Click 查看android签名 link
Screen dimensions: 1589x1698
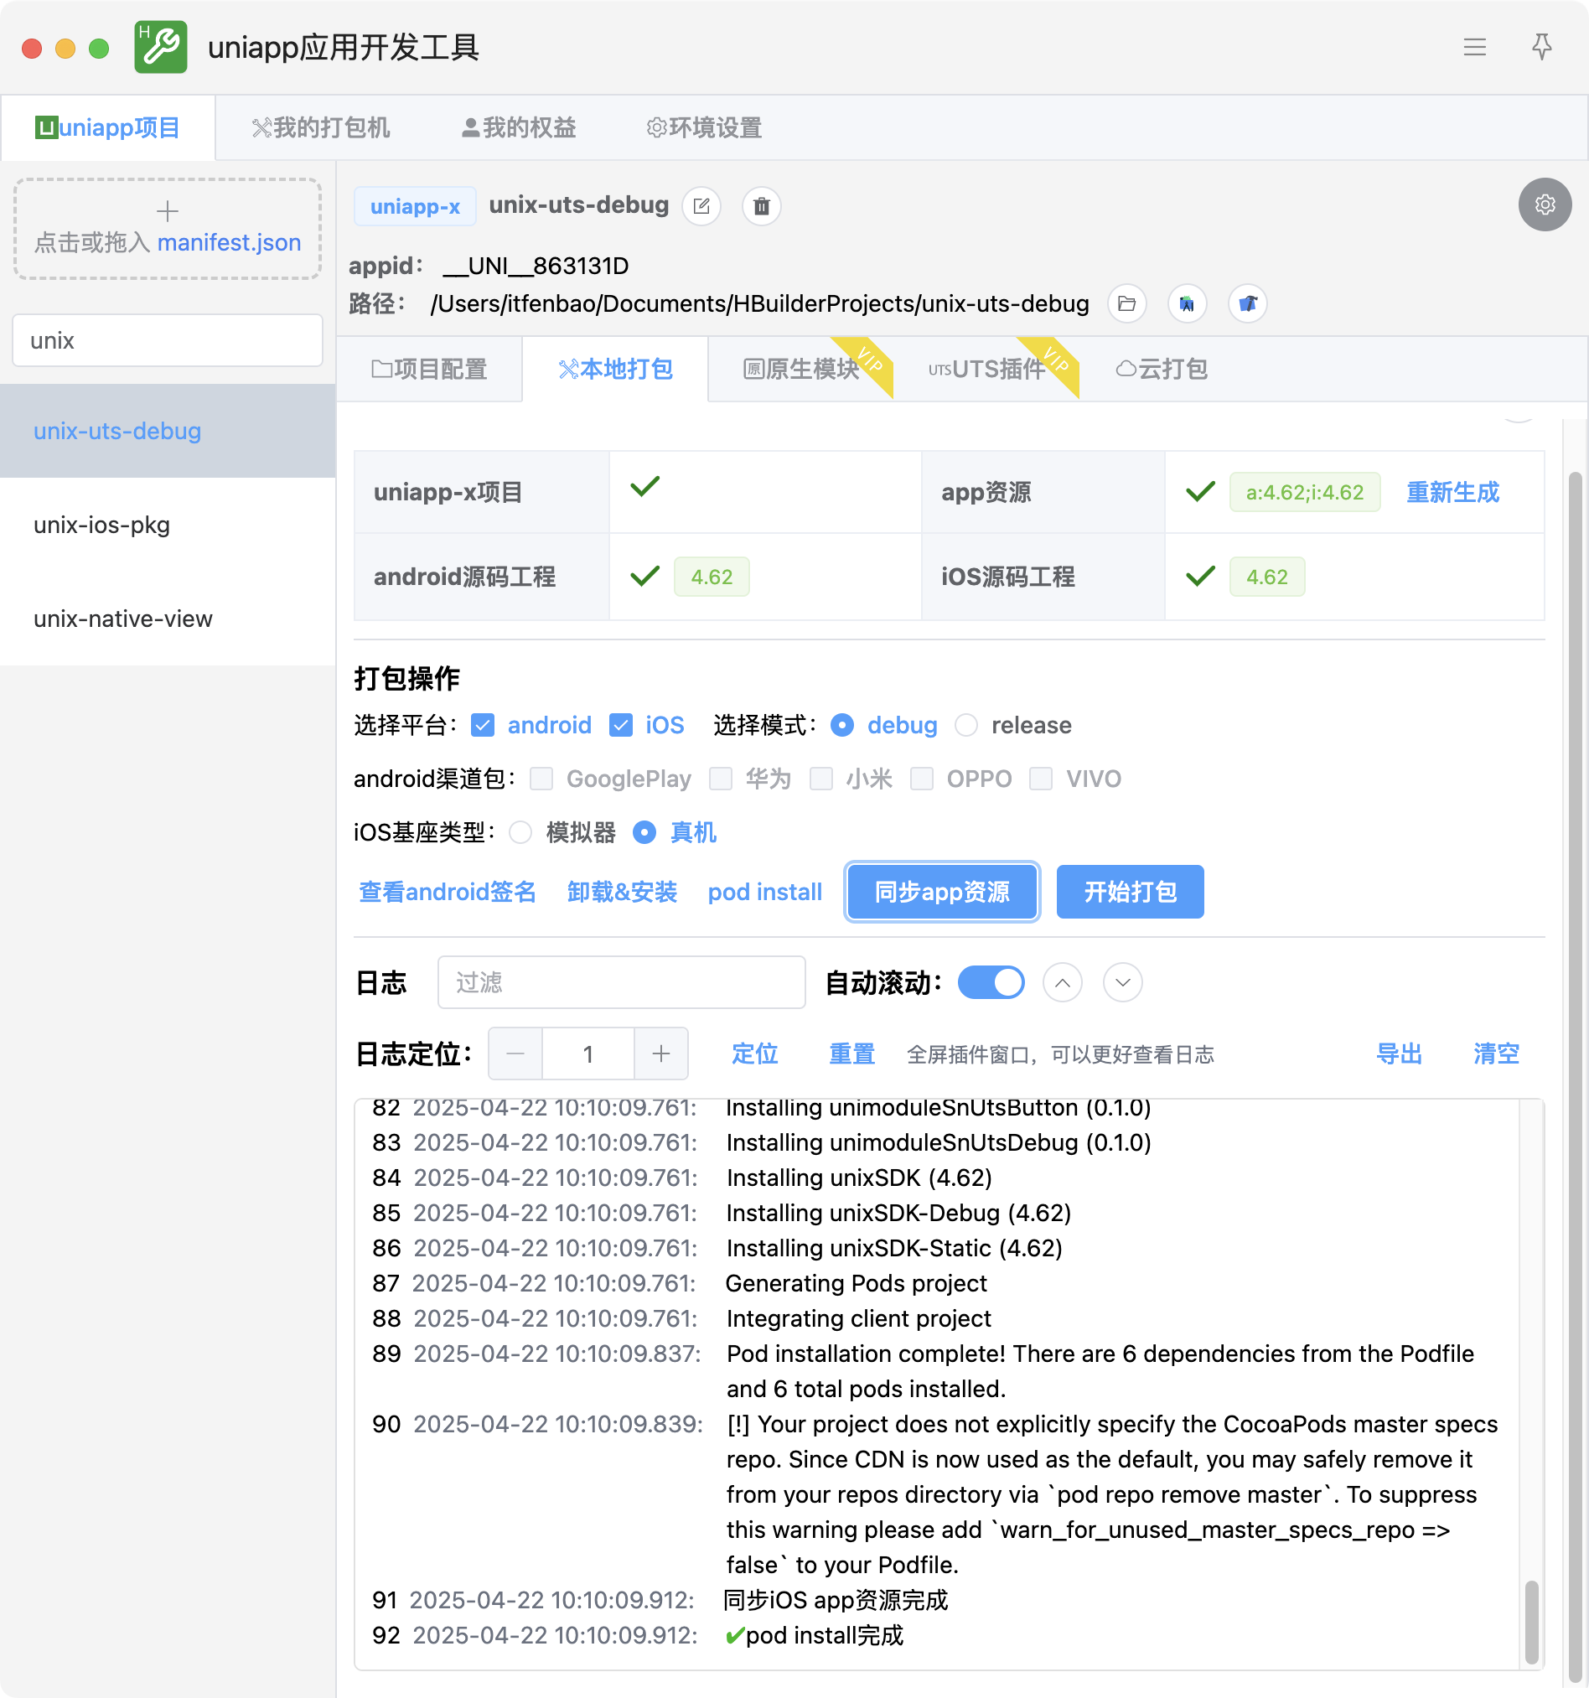click(x=448, y=892)
